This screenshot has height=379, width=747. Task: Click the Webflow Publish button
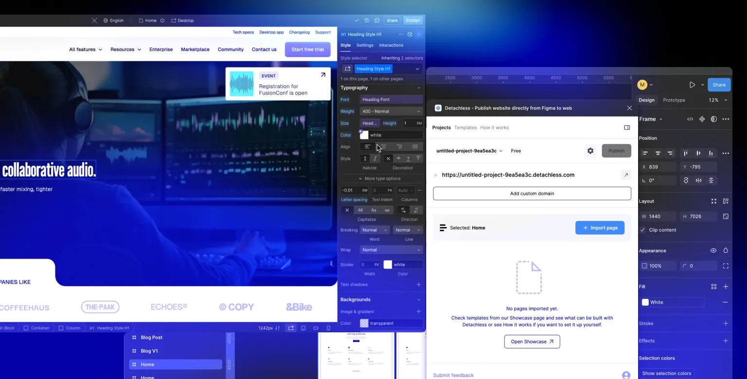(413, 20)
